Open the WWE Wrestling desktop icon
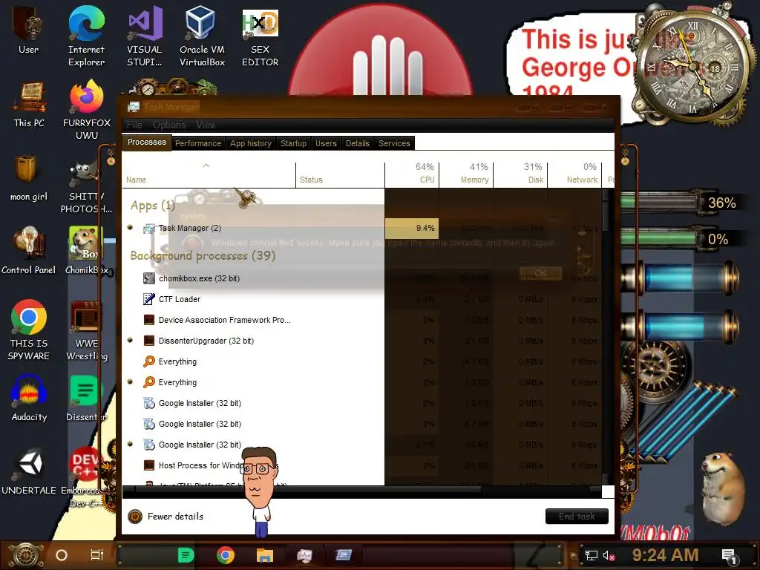The height and width of the screenshot is (570, 760). 86,330
